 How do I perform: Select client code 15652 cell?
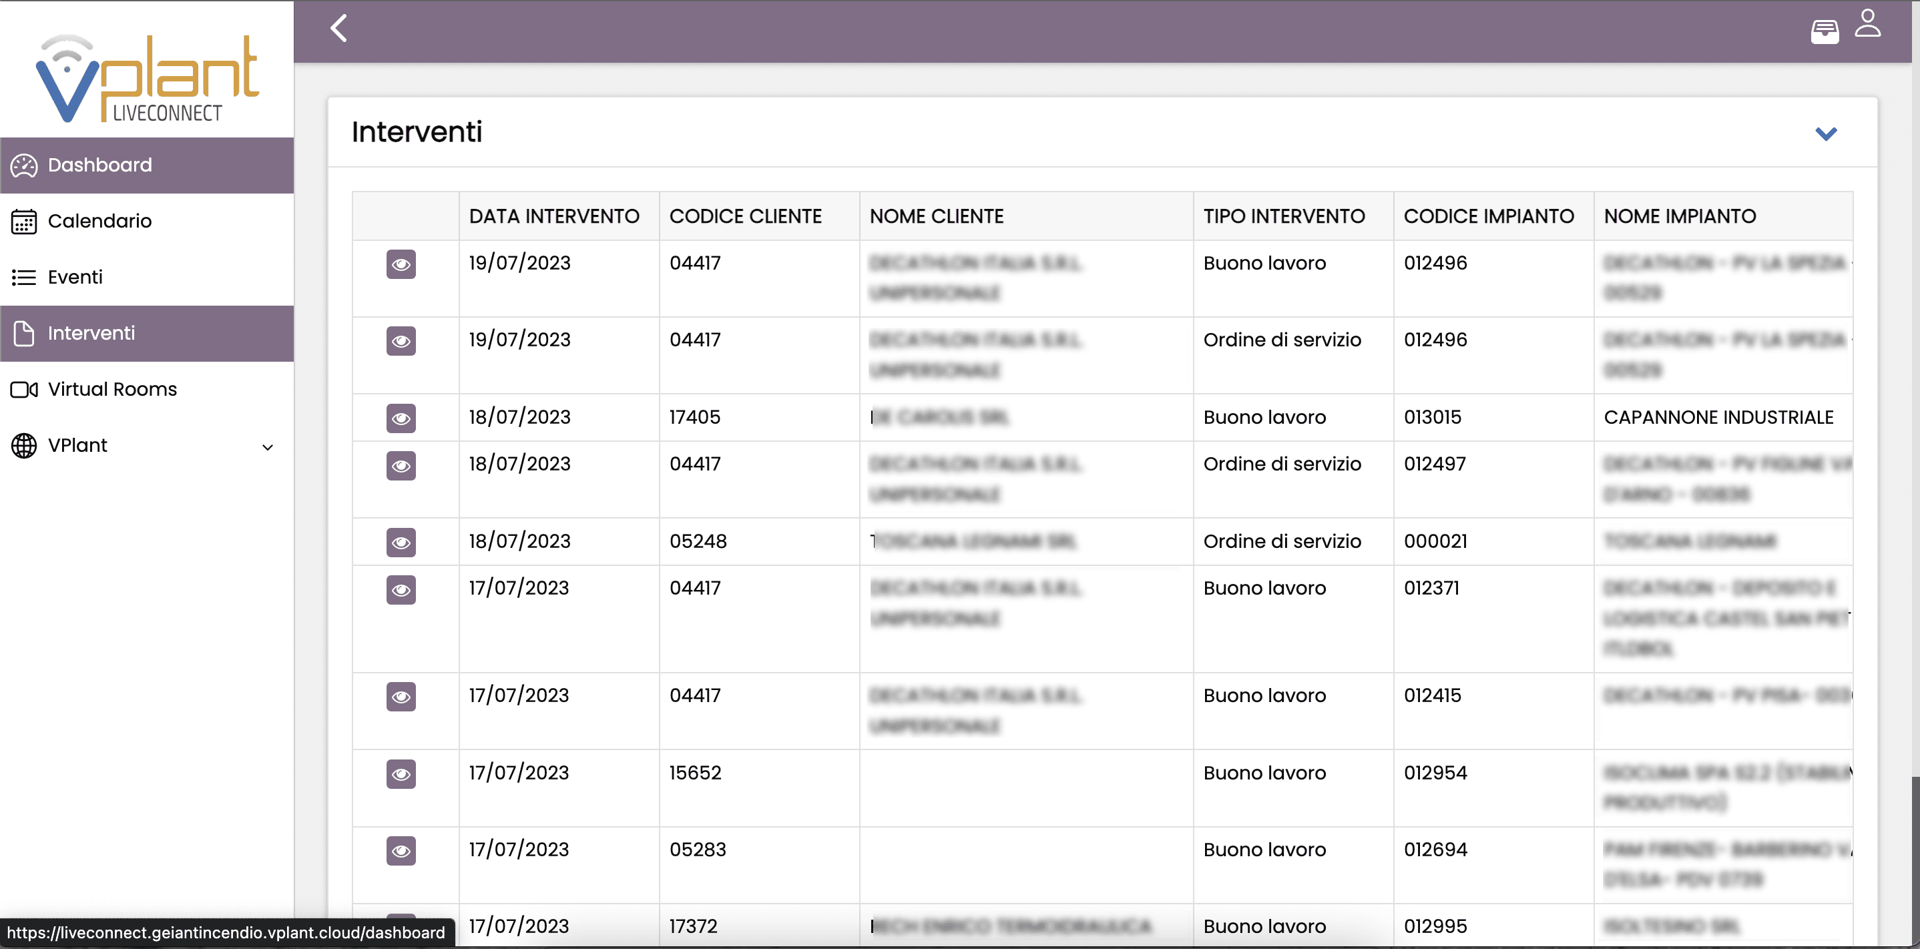tap(760, 788)
